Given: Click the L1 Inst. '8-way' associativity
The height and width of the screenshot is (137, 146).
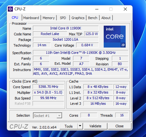Looking at the screenshot, I should click(x=121, y=92).
